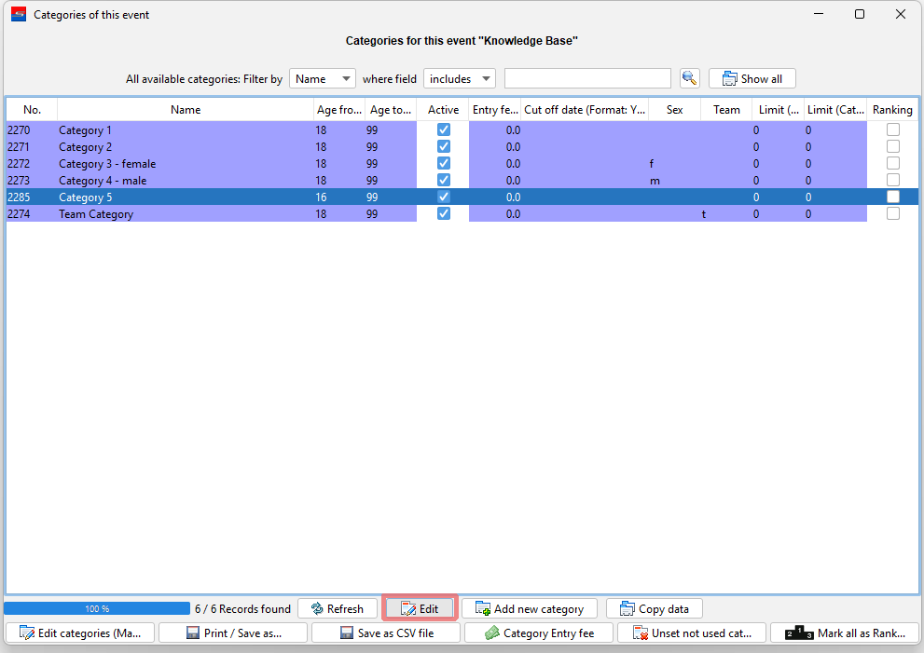Open Print / Save as option
Image resolution: width=924 pixels, height=653 pixels.
233,633
